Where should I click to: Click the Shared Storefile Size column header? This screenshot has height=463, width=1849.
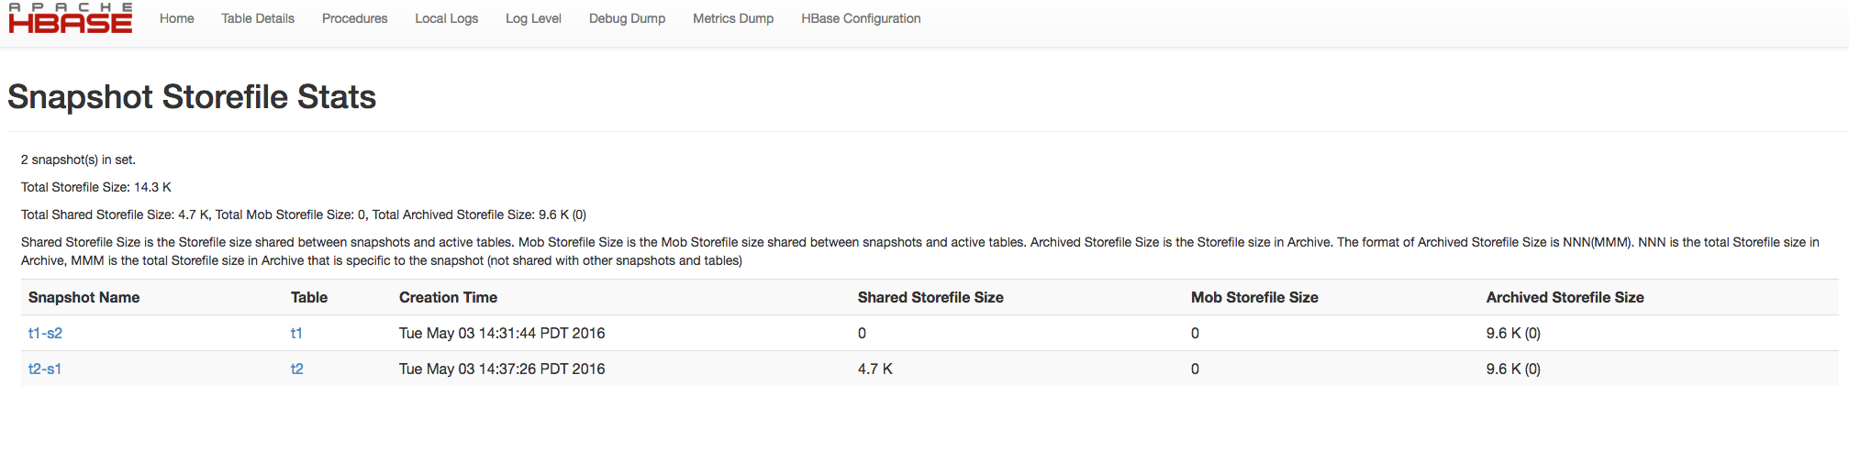[930, 297]
